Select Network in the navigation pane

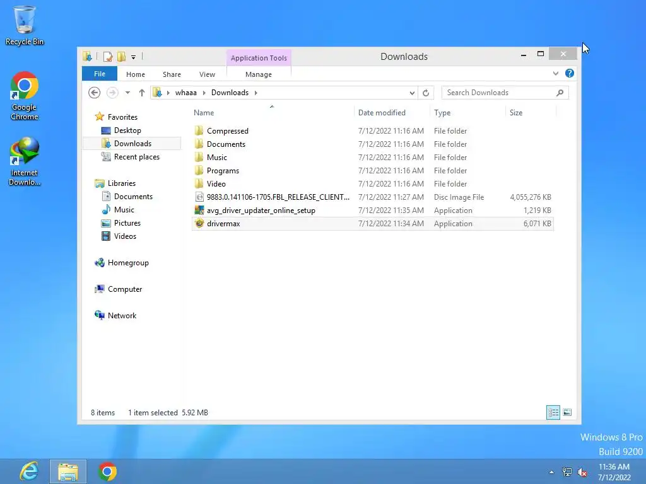(122, 315)
